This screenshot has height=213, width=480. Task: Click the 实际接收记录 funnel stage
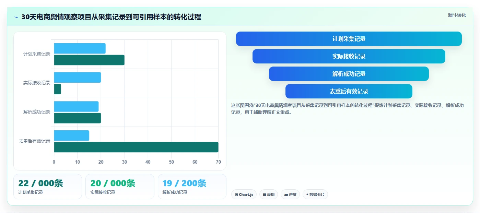349,56
